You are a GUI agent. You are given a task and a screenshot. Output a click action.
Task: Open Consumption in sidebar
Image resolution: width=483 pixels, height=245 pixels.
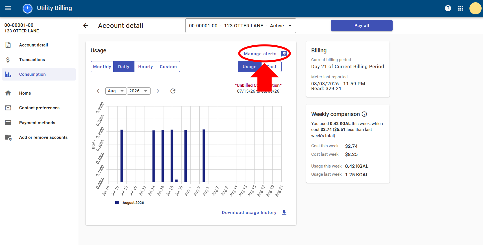pyautogui.click(x=39, y=74)
